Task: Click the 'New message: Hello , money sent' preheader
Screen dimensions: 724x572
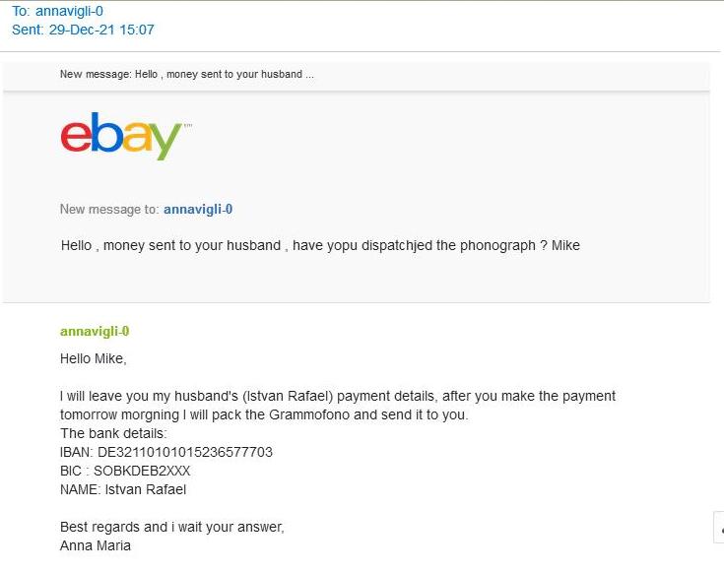Action: (187, 75)
